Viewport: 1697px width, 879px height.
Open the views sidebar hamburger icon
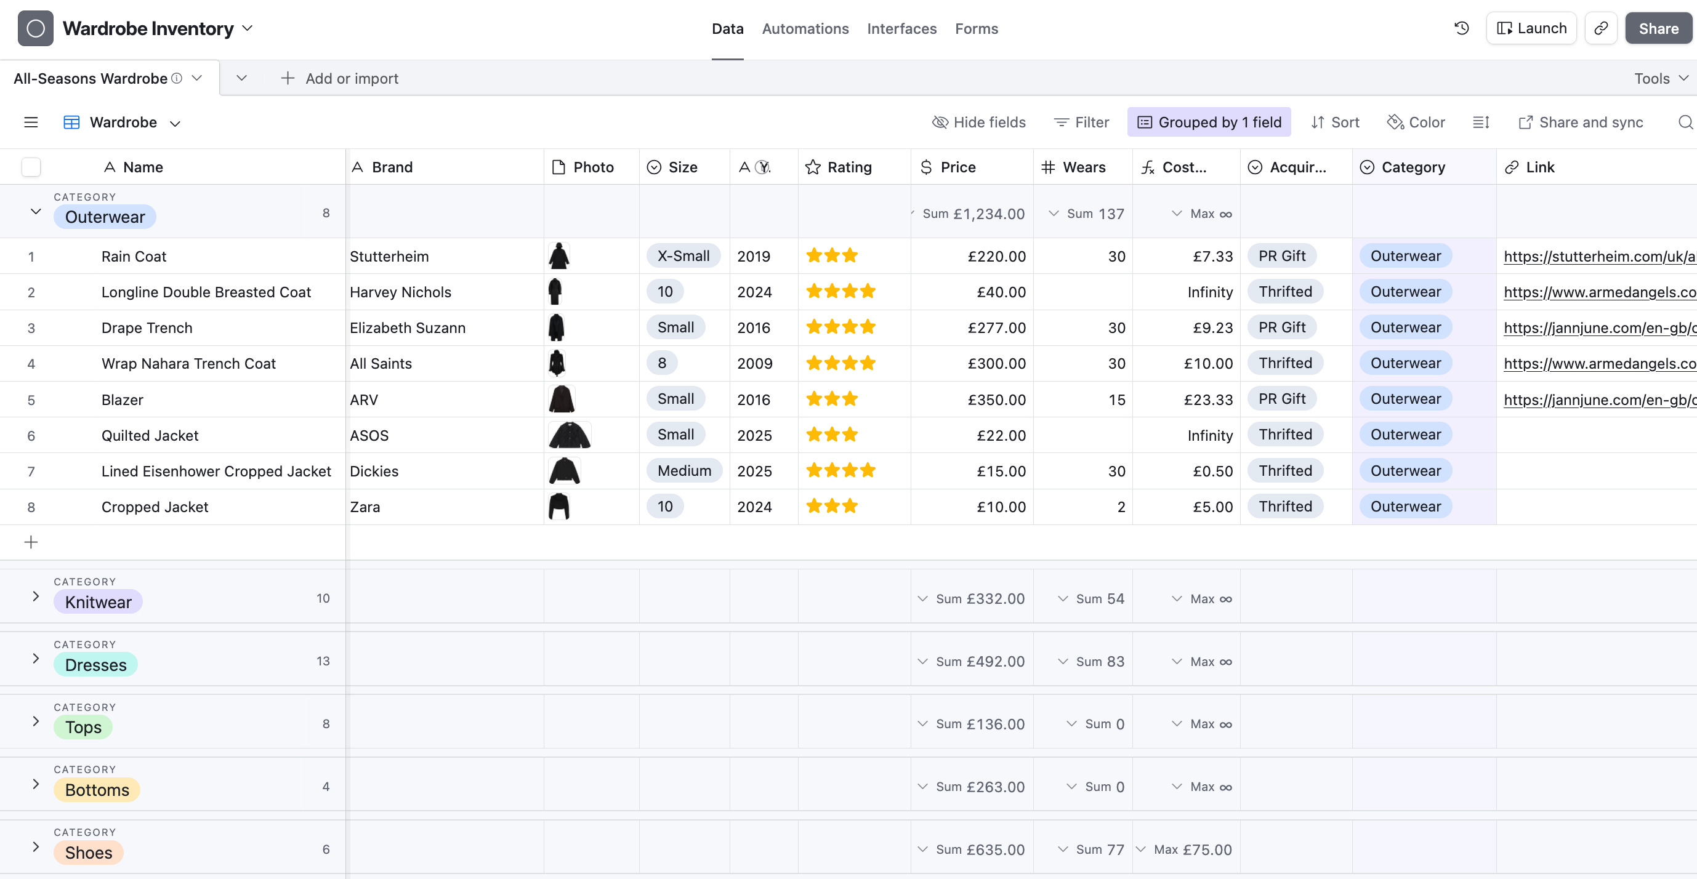pos(31,122)
